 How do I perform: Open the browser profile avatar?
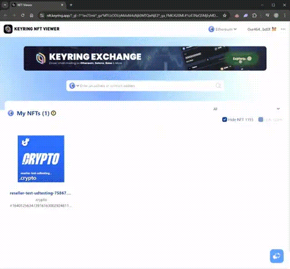276,15
